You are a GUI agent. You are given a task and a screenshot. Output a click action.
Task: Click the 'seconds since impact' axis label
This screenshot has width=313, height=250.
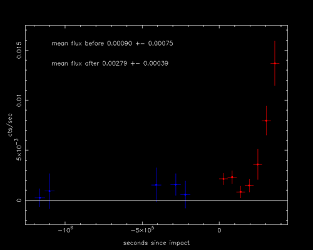coord(156,243)
